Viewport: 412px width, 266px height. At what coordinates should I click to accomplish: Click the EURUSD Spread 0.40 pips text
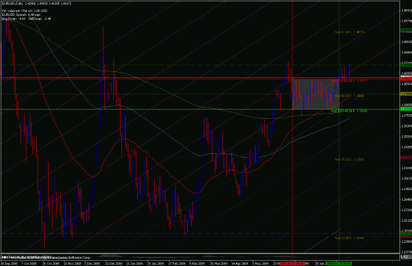pos(21,15)
